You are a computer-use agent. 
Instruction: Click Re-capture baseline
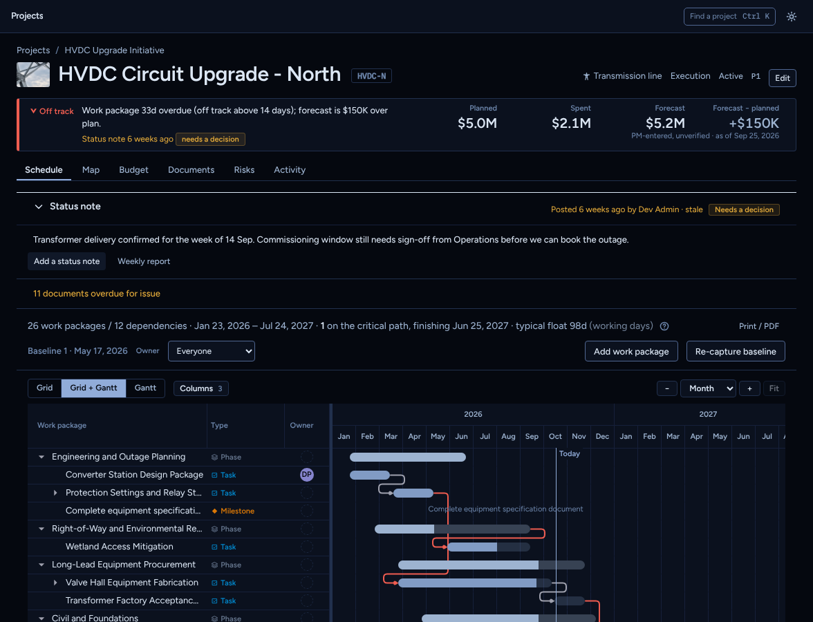tap(736, 351)
